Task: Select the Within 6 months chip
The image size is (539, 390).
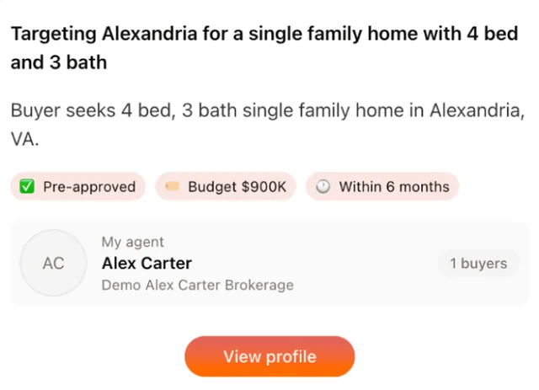Action: coord(382,187)
